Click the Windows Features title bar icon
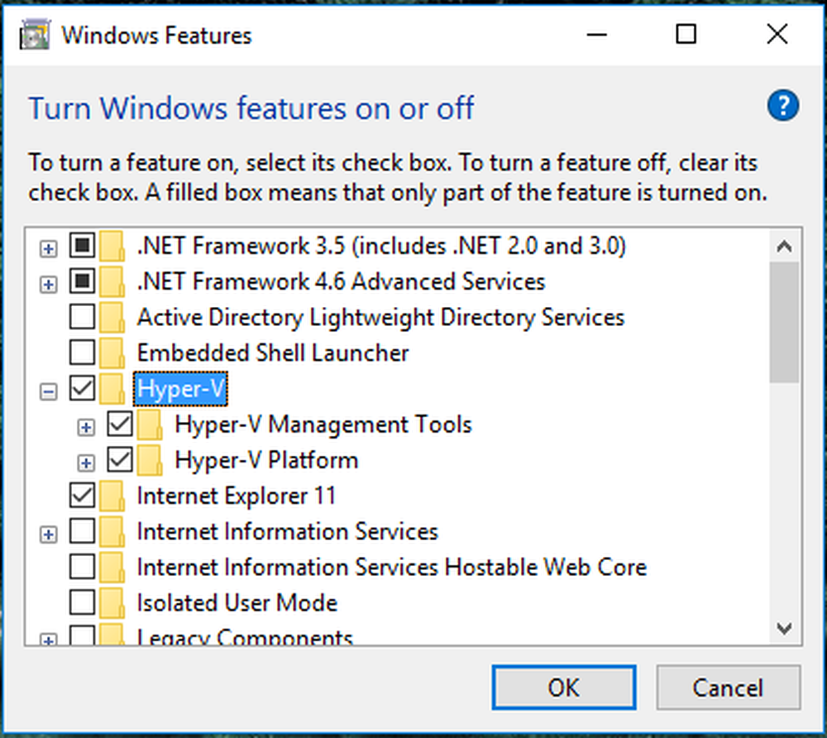Screen dimensions: 827x738 pos(35,35)
